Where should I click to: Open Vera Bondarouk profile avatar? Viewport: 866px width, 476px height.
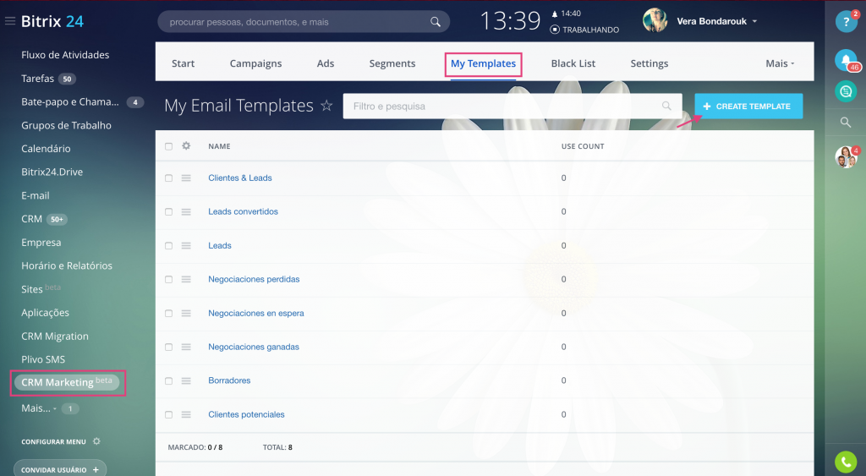pos(655,21)
